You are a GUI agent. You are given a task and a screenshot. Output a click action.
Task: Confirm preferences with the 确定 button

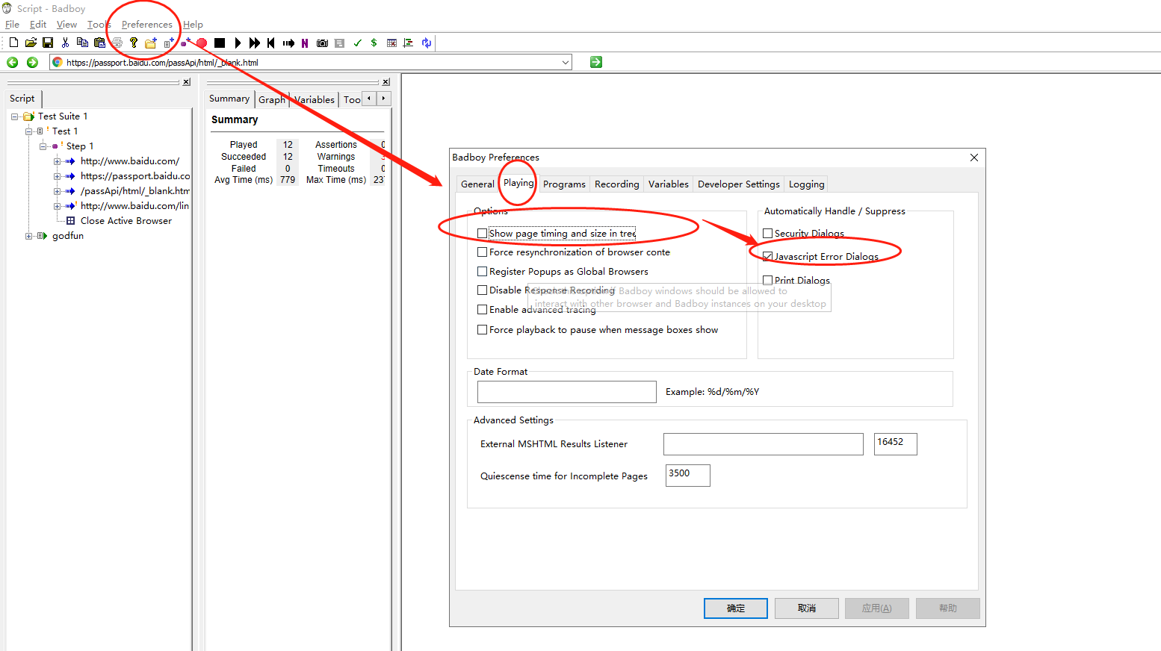tap(736, 608)
